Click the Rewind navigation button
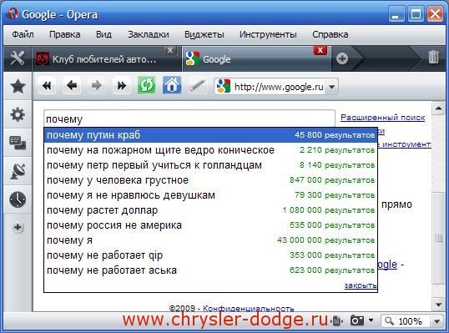449x333 pixels. [47, 85]
